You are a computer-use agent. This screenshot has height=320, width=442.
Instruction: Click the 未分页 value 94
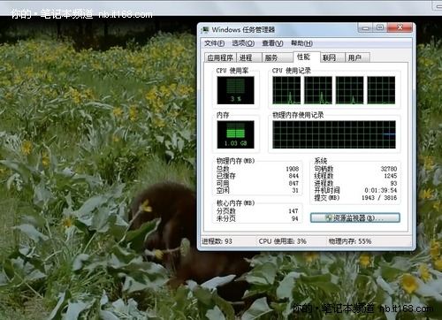(295, 218)
